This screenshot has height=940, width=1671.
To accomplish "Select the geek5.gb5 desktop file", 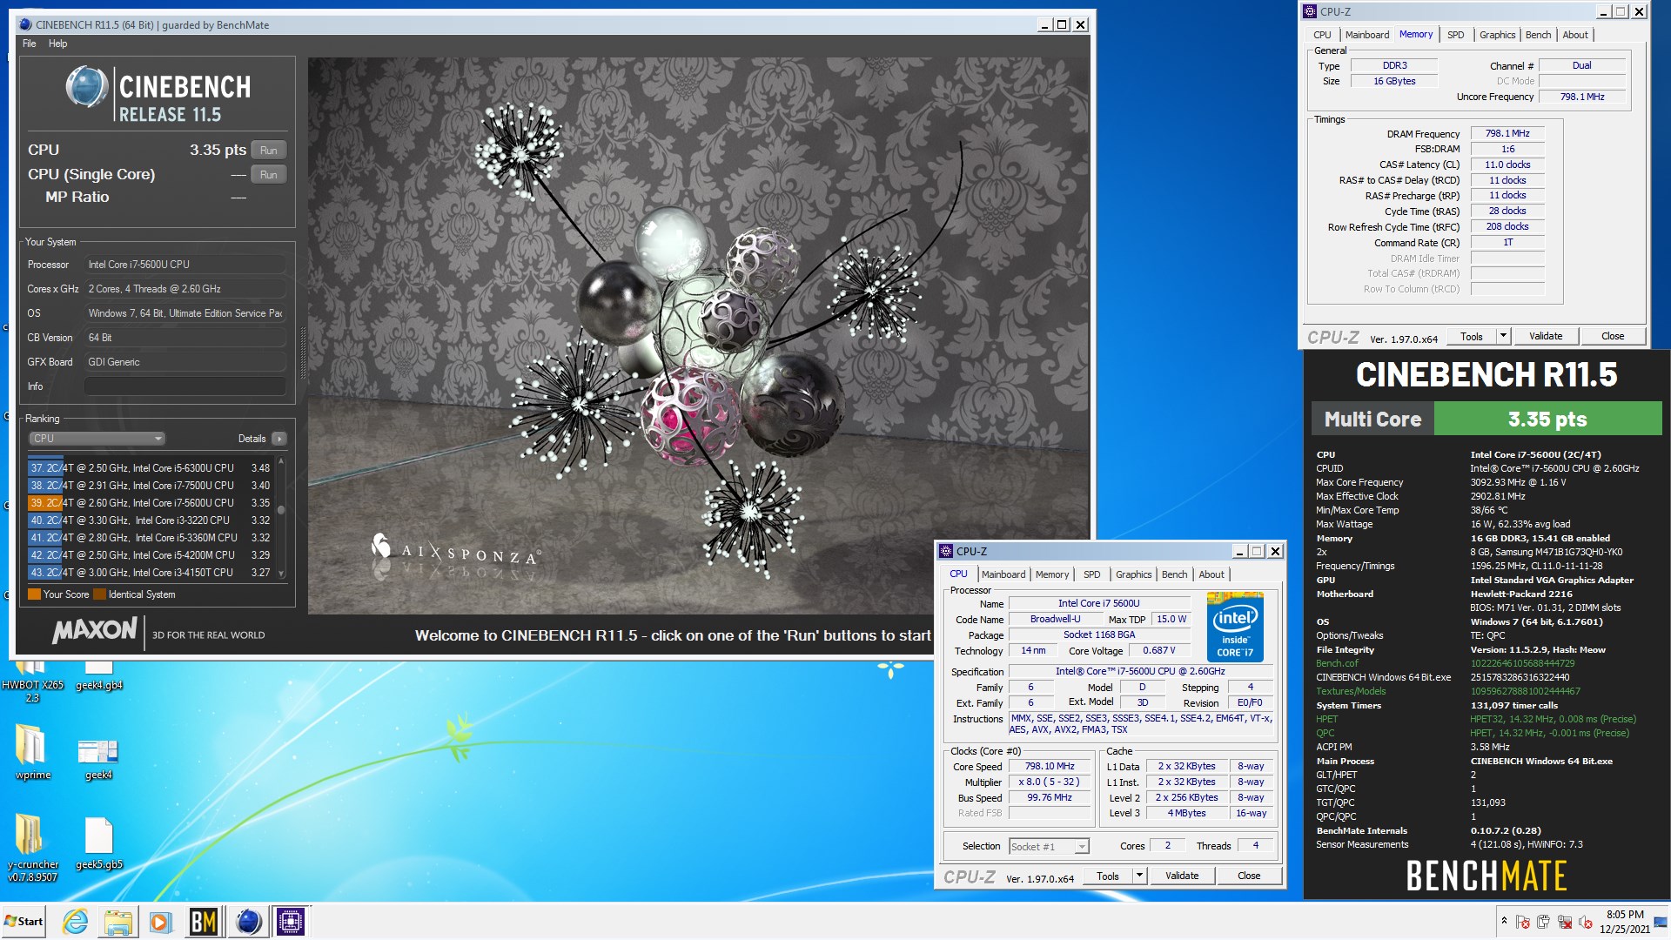I will point(98,843).
